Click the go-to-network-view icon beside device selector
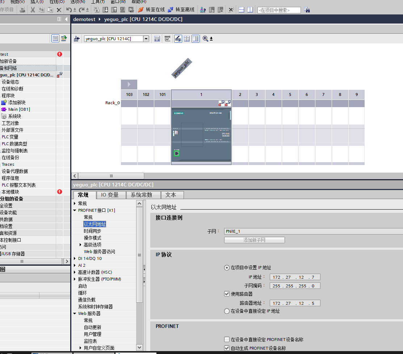The height and width of the screenshot is (354, 403). coord(77,39)
